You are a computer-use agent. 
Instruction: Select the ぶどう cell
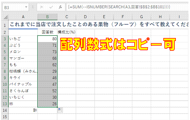click(23, 45)
